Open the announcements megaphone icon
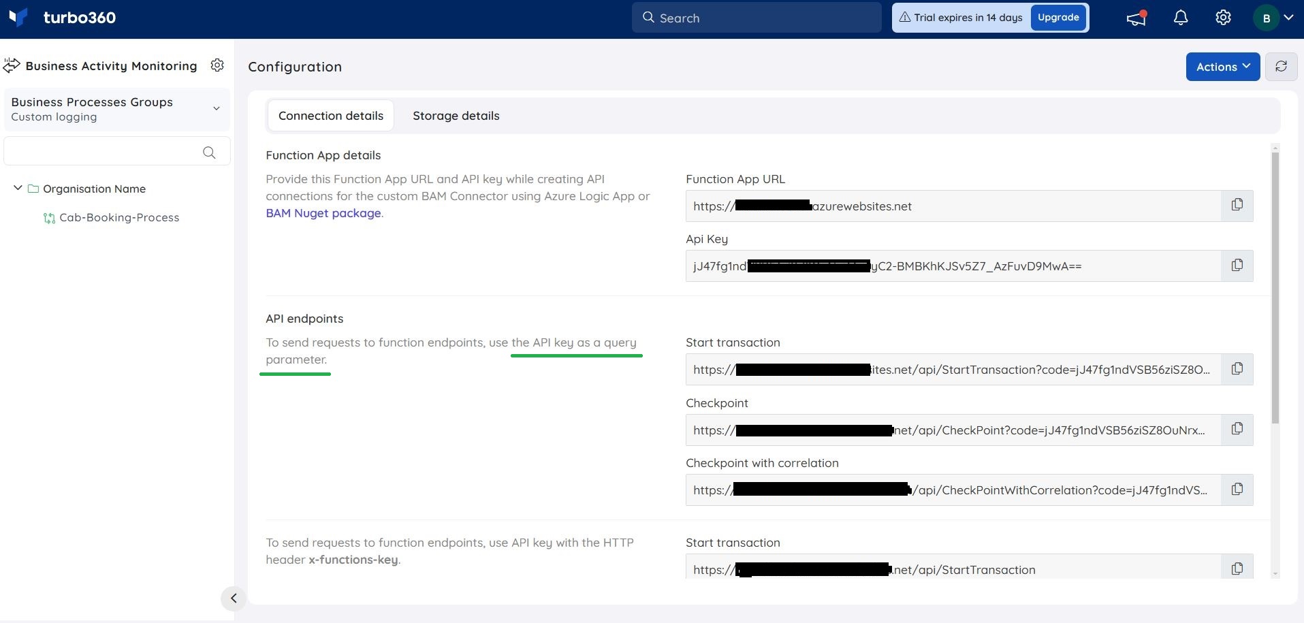Screen dimensions: 1304x623 pos(1136,18)
